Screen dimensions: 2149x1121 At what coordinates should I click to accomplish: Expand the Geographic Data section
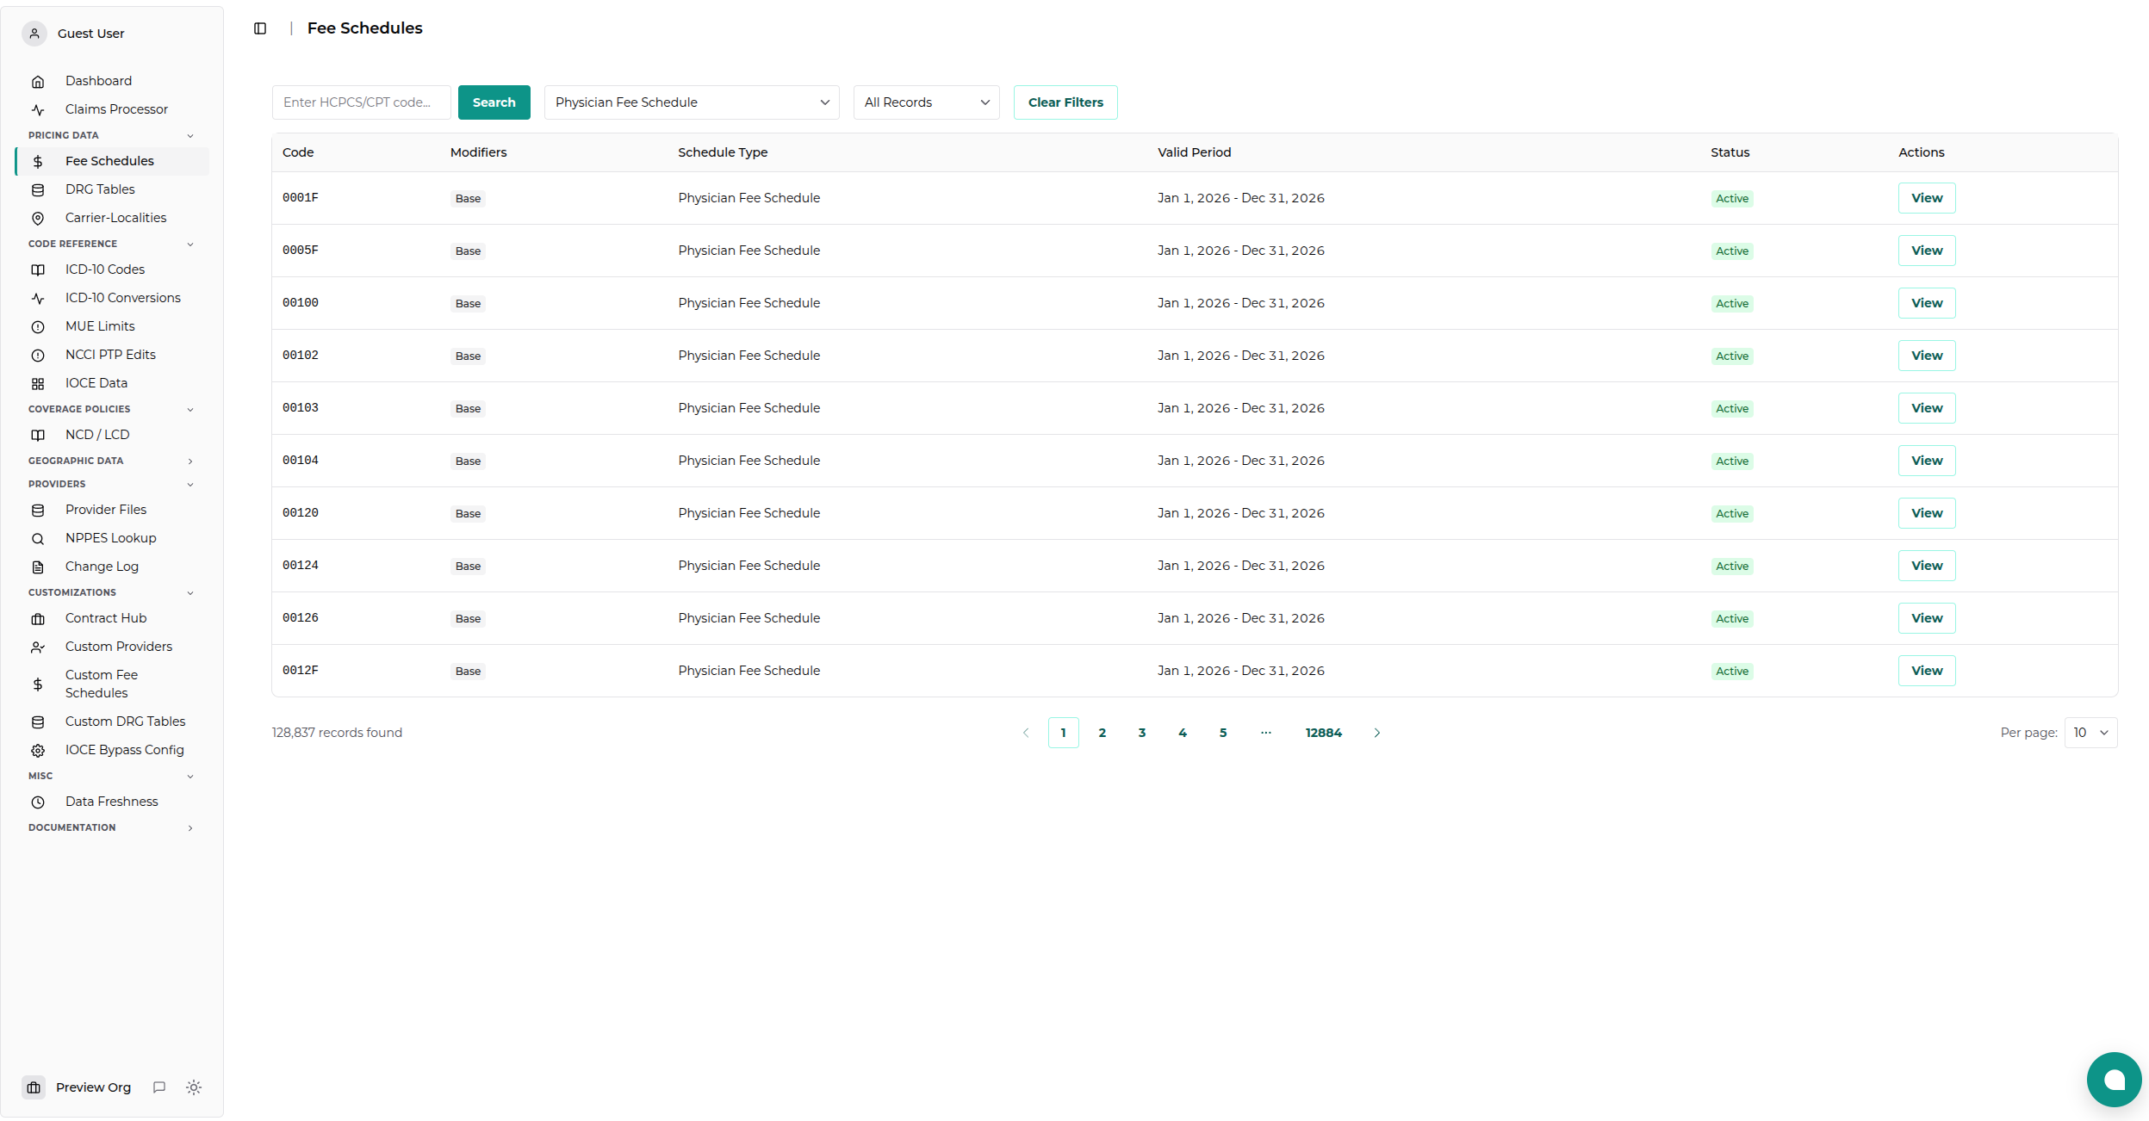pyautogui.click(x=190, y=461)
